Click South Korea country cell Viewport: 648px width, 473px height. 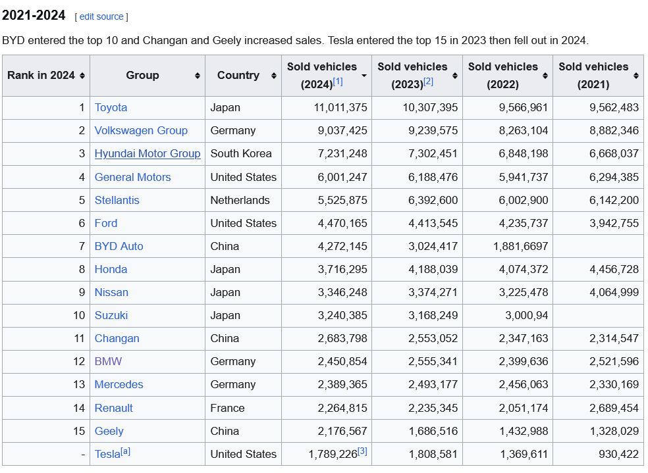click(244, 153)
